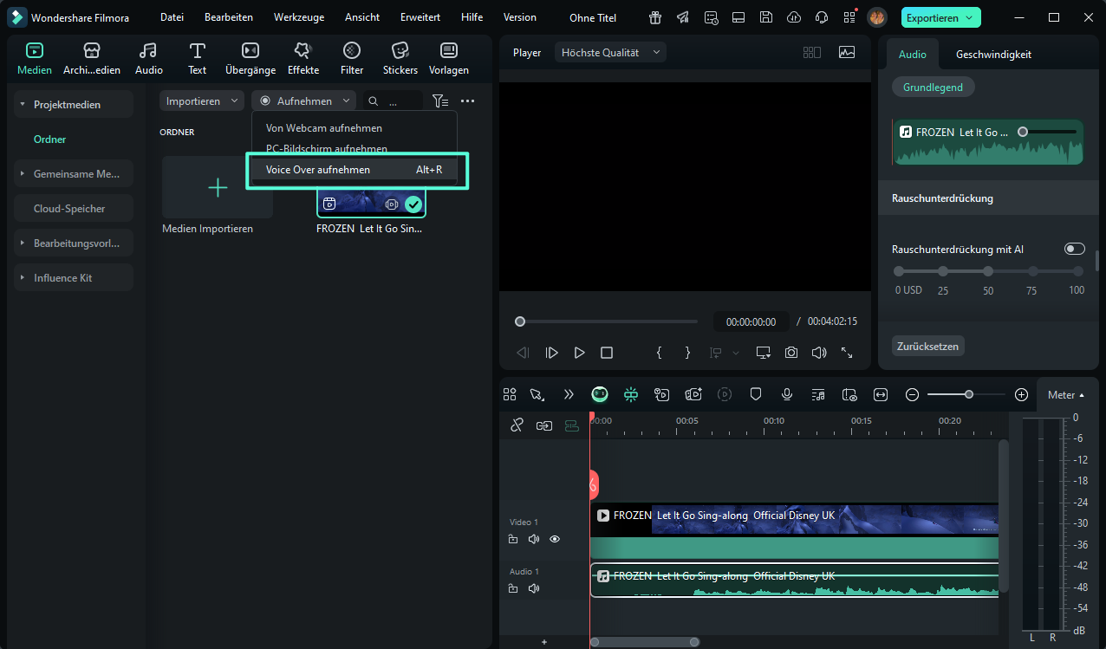Click the timeline zoom-in plus icon
This screenshot has height=649, width=1106.
pyautogui.click(x=1022, y=394)
